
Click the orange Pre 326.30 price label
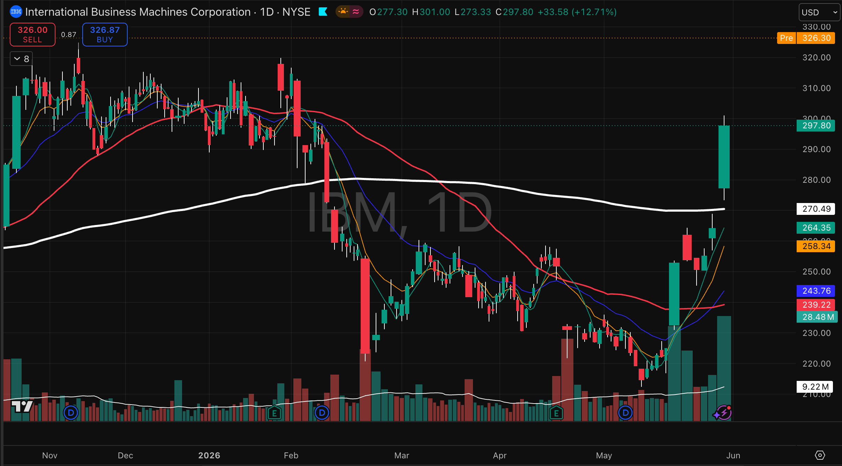tap(806, 38)
